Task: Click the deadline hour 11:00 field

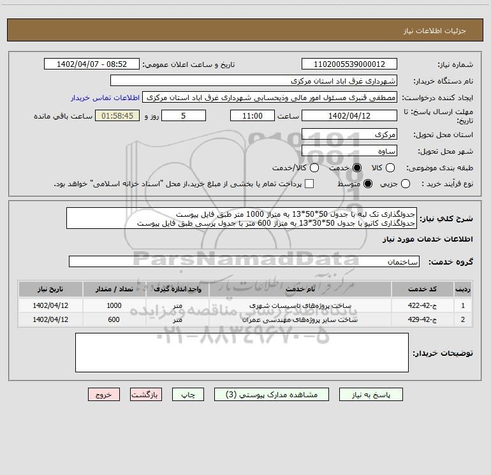Action: 253,115
